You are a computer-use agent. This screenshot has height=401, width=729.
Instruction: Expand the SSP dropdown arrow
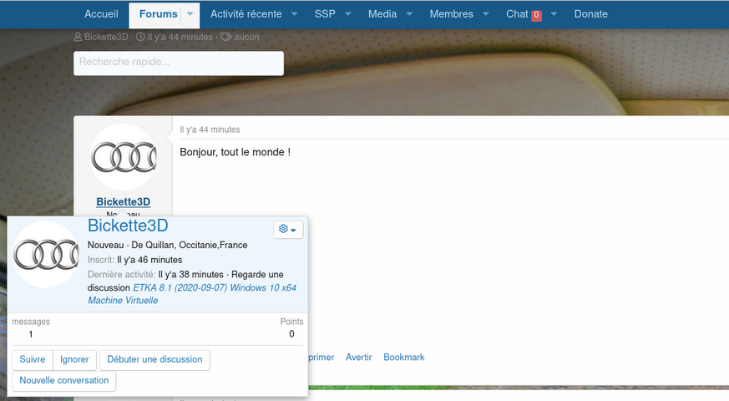pos(347,14)
